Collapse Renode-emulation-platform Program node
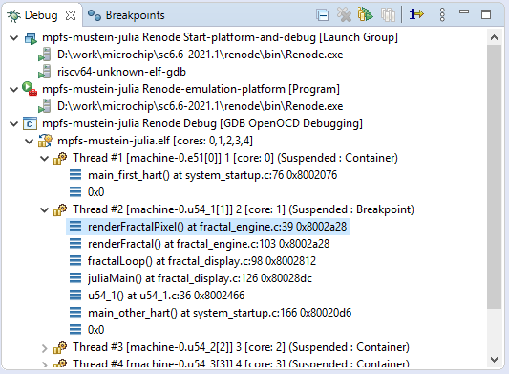This screenshot has width=509, height=374. [13, 90]
